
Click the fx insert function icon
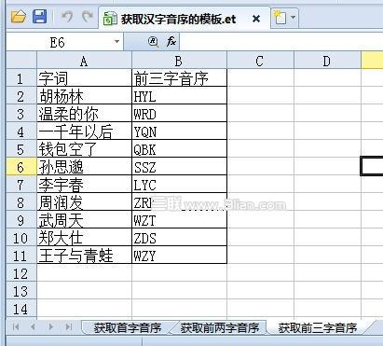(171, 41)
